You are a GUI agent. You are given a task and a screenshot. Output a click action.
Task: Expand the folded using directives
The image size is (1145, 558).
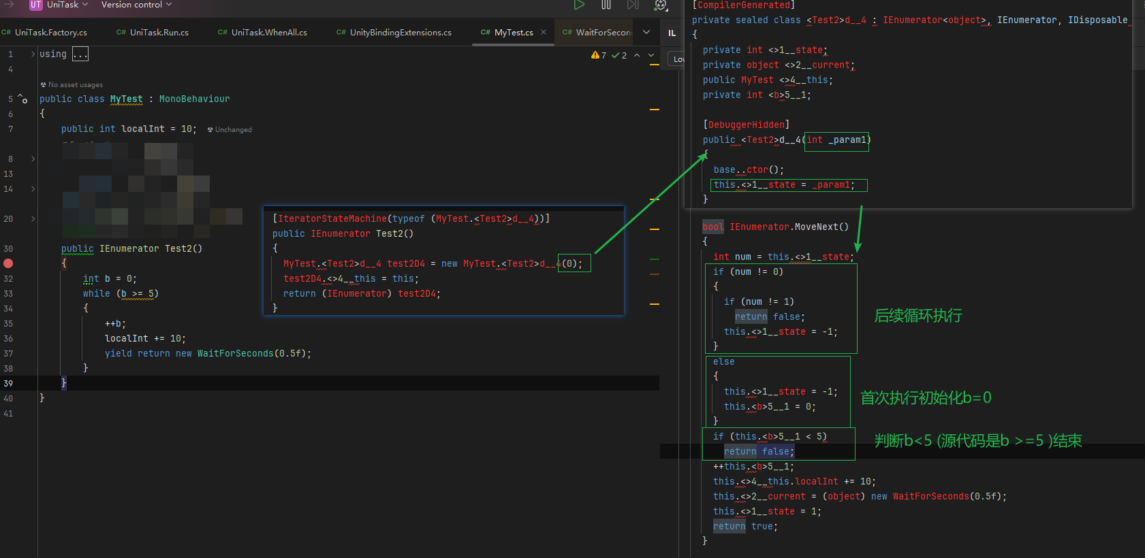coord(33,54)
